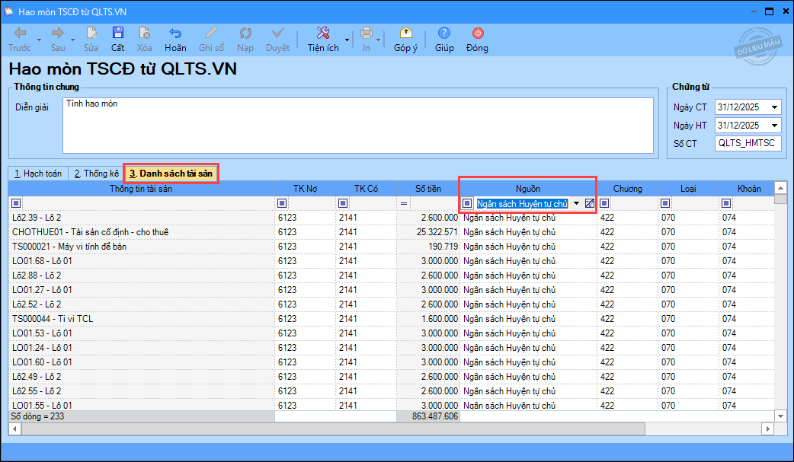
Task: Open the Nguồn filter dropdown list
Action: pos(576,203)
